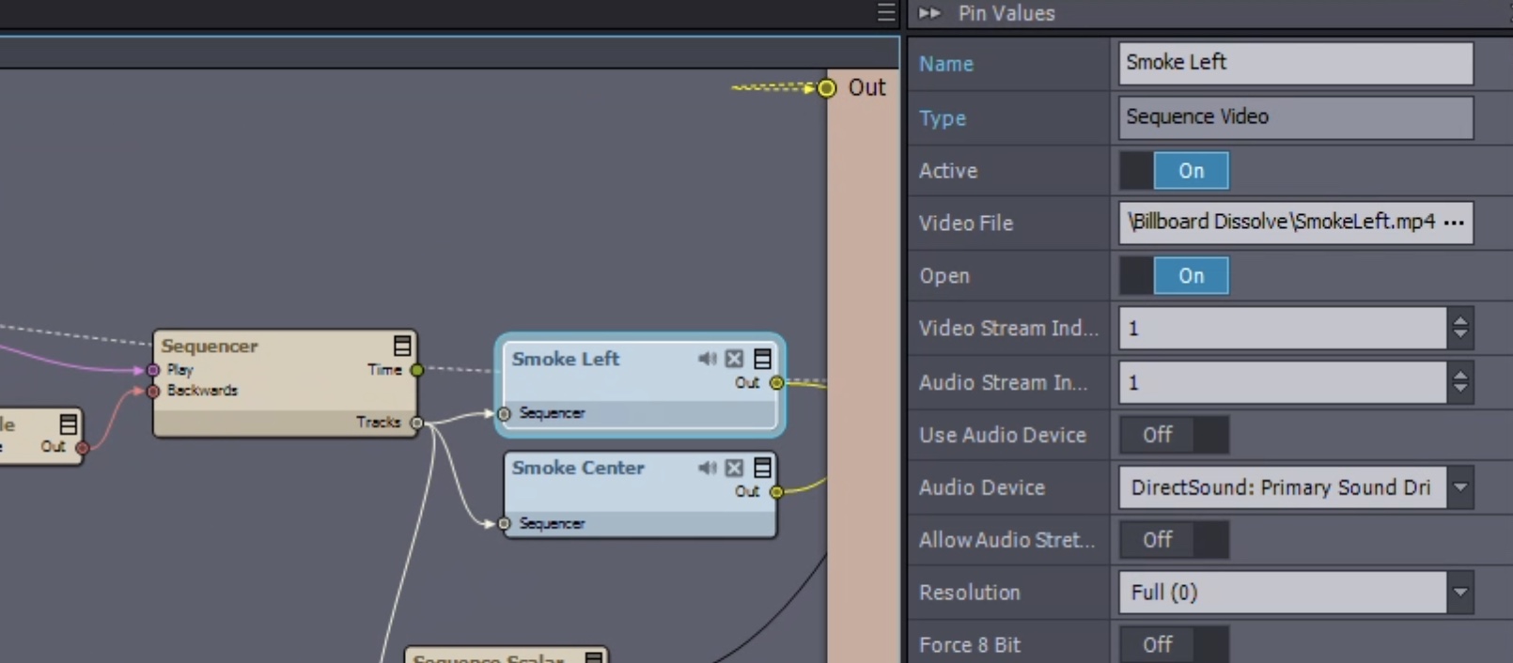Open Smoke Left node menu icon
1513x663 pixels.
pyautogui.click(x=763, y=359)
